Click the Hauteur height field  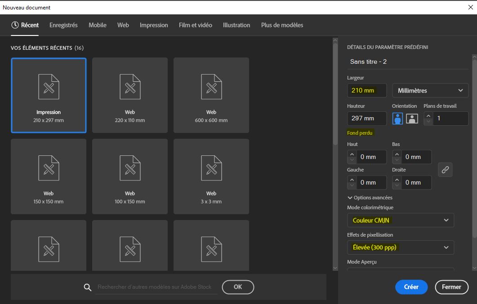pos(367,119)
